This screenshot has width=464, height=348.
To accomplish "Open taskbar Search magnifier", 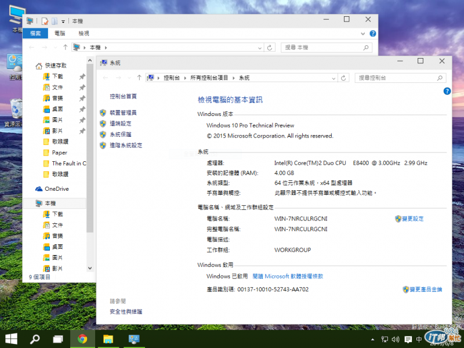I will tap(35, 339).
